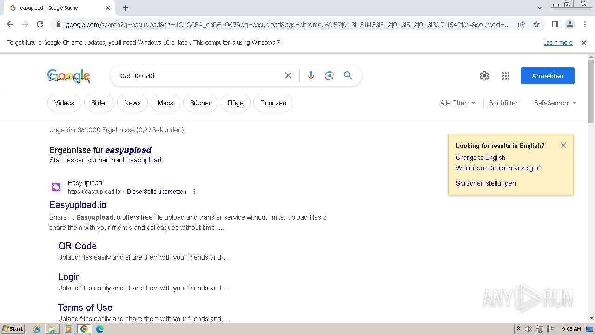
Task: Bookmark this page with the star icon
Action: 536,24
